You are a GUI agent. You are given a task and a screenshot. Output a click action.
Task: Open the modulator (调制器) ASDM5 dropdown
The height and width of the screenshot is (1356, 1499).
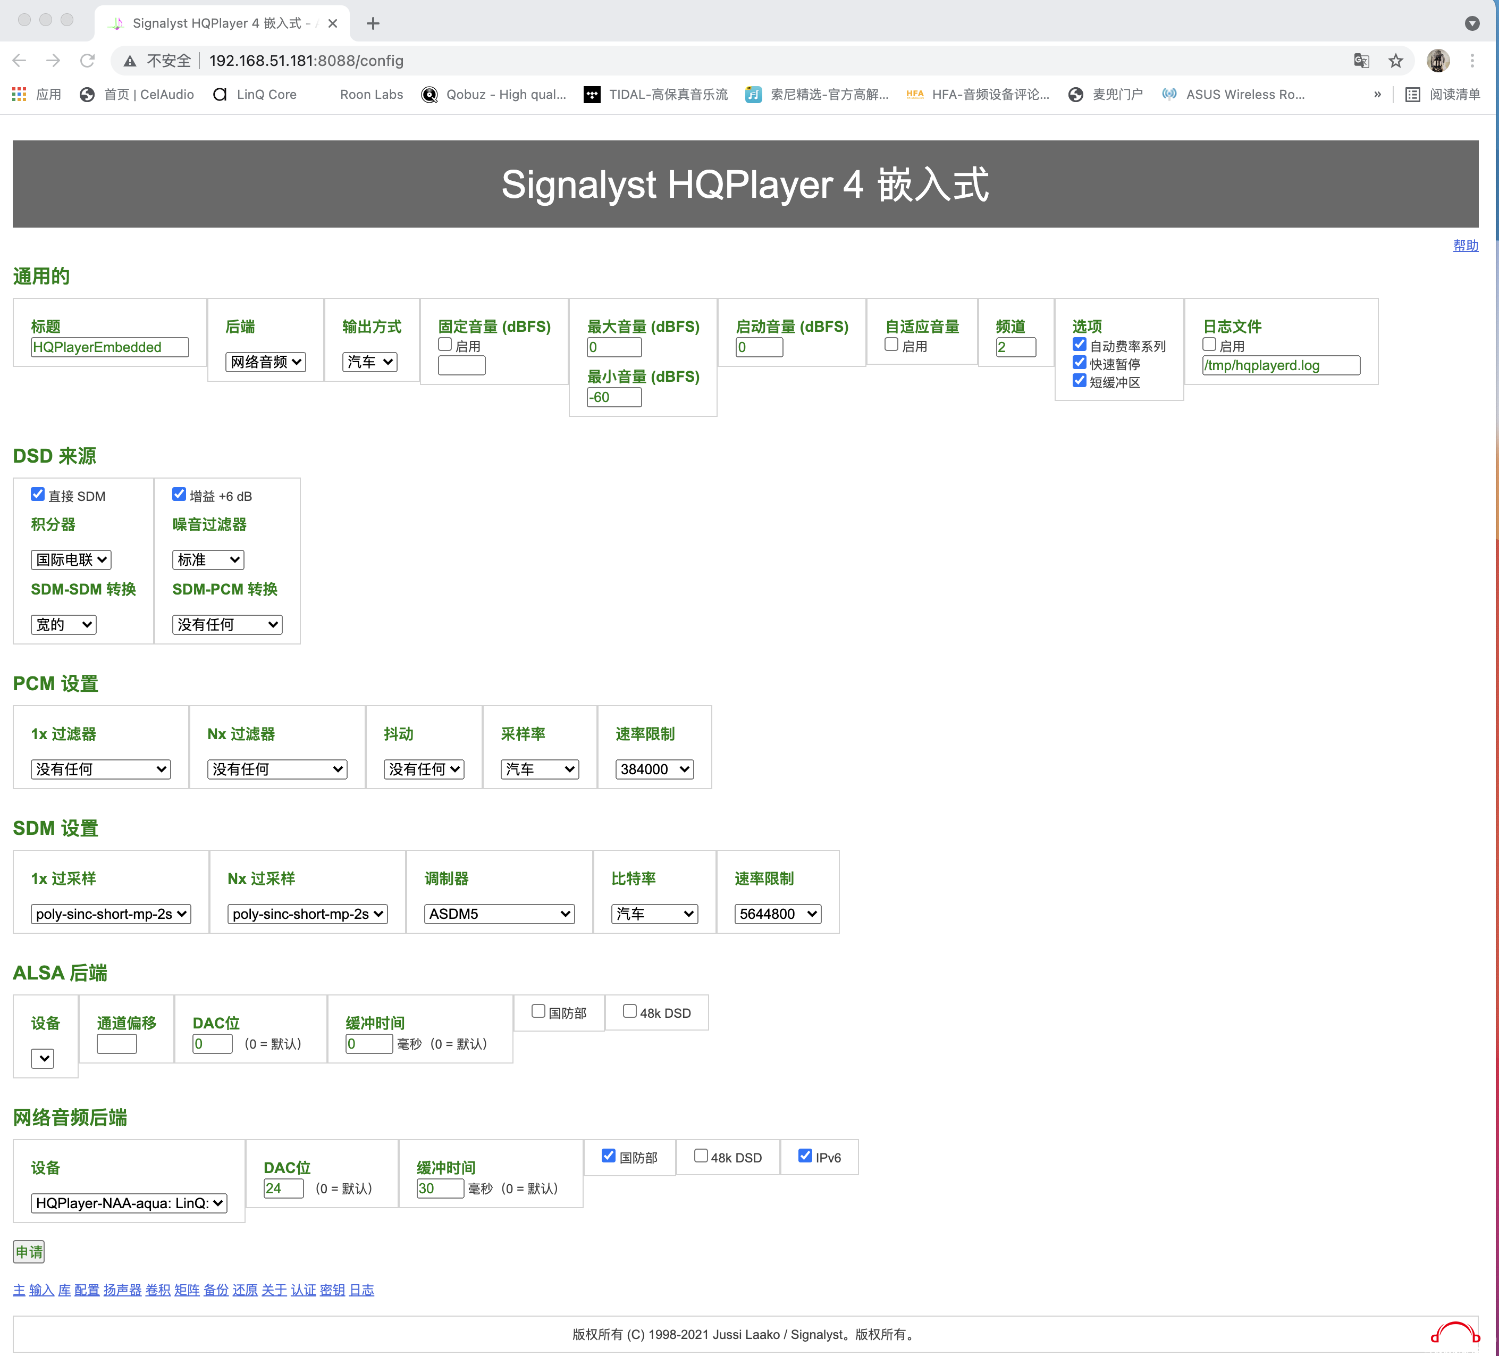pyautogui.click(x=500, y=914)
